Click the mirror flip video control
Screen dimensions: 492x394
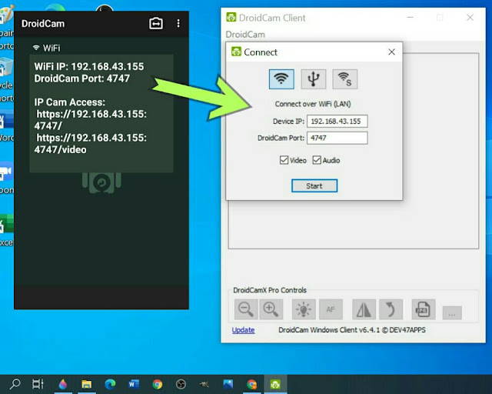[x=364, y=309]
